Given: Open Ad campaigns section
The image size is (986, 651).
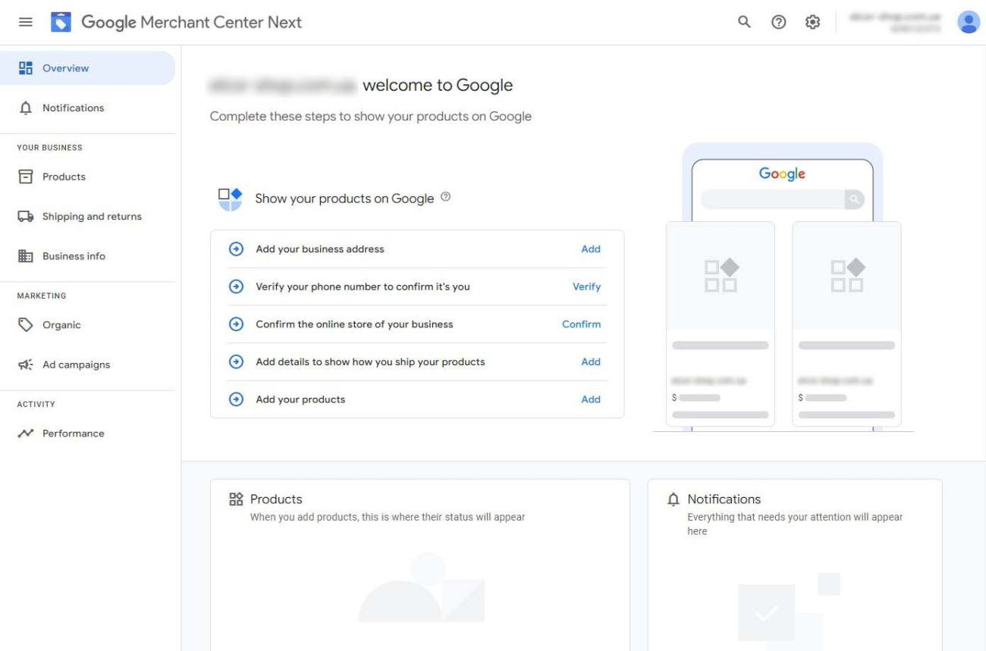Looking at the screenshot, I should pos(76,365).
